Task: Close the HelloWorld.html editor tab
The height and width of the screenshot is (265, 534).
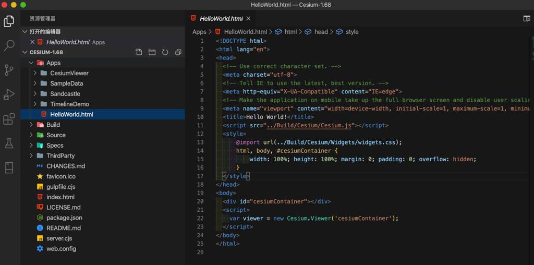Action: click(248, 19)
